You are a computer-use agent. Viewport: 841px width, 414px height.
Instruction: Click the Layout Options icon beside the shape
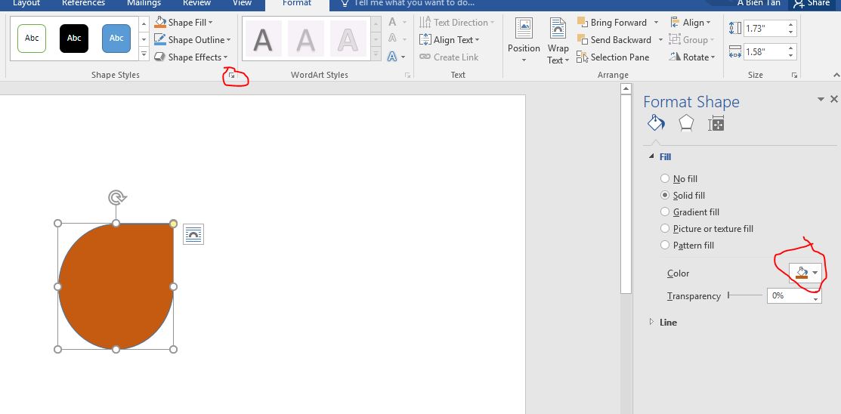(x=193, y=234)
